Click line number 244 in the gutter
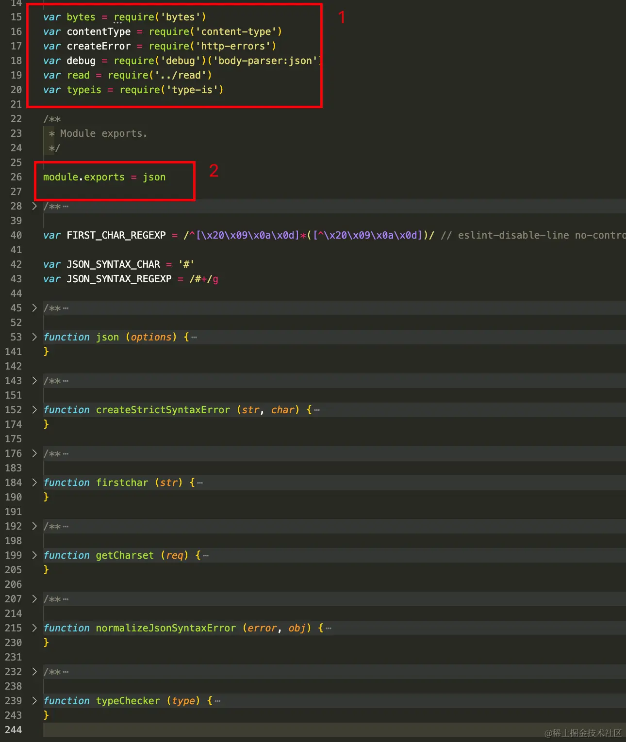This screenshot has height=742, width=626. pyautogui.click(x=14, y=730)
